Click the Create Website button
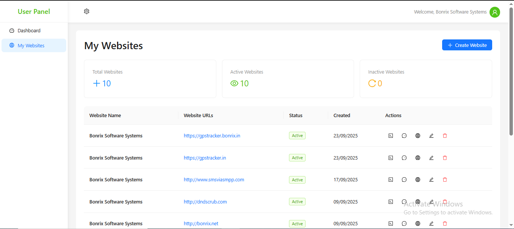The image size is (514, 229). click(x=467, y=45)
